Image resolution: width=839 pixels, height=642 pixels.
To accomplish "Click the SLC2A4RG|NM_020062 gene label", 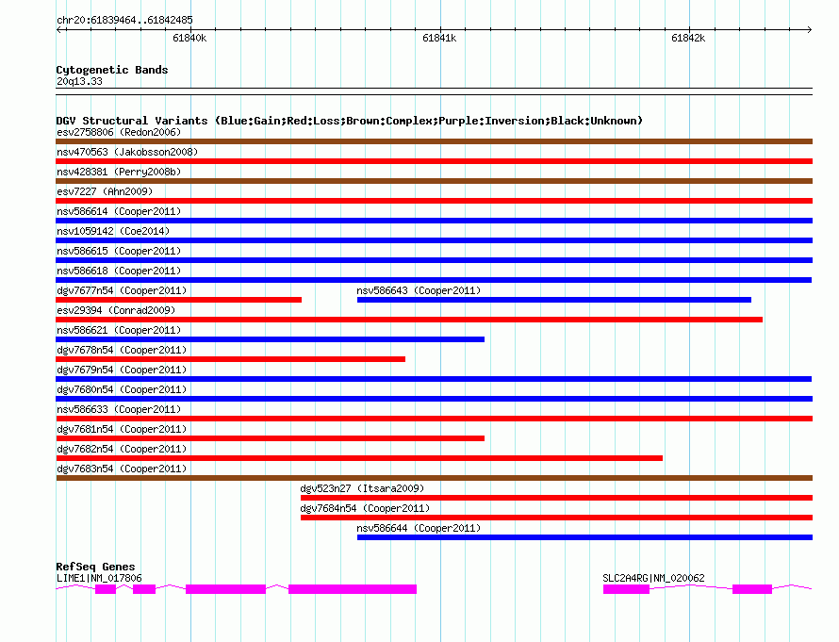I will click(x=653, y=578).
